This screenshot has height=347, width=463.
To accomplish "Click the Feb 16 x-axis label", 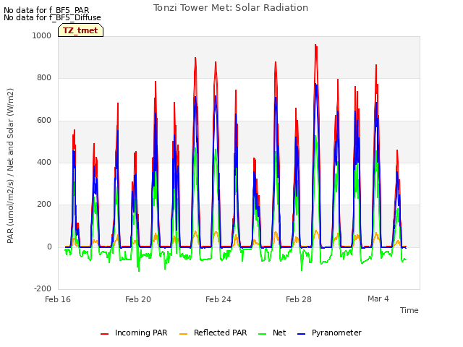I will (x=58, y=299).
